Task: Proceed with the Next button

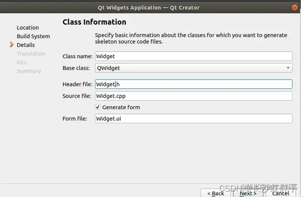Action: (x=248, y=193)
